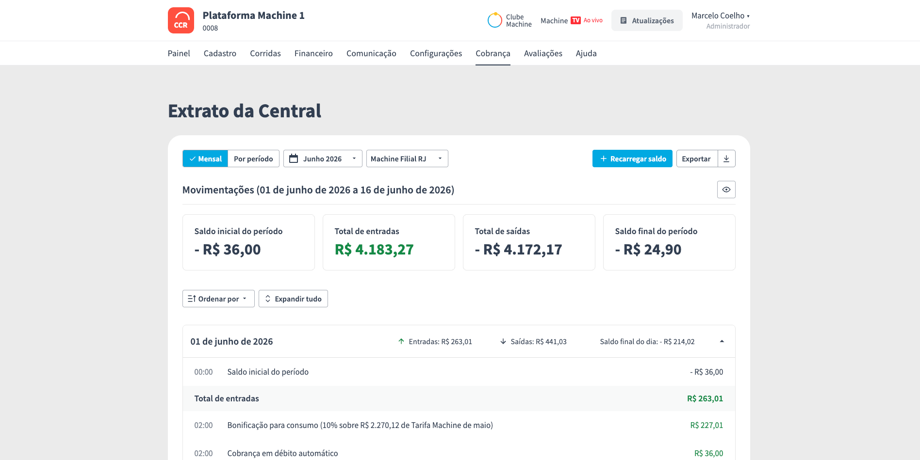Image resolution: width=920 pixels, height=460 pixels.
Task: Open the Ordenar por dropdown
Action: pos(218,299)
